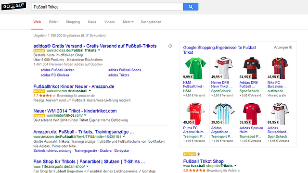308x173 pixels.
Task: Expand the arrow after the Amazon.de organic URL
Action: (x=124, y=136)
